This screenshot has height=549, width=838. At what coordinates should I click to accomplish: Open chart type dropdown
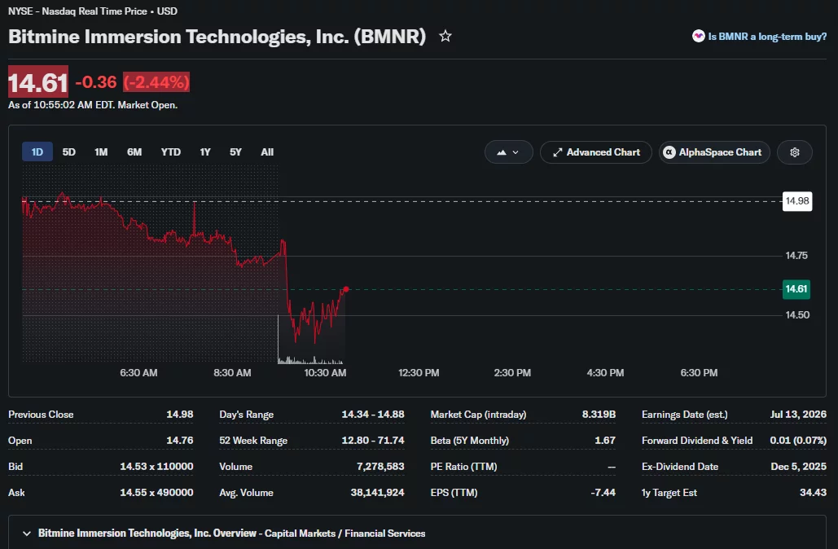click(x=508, y=152)
